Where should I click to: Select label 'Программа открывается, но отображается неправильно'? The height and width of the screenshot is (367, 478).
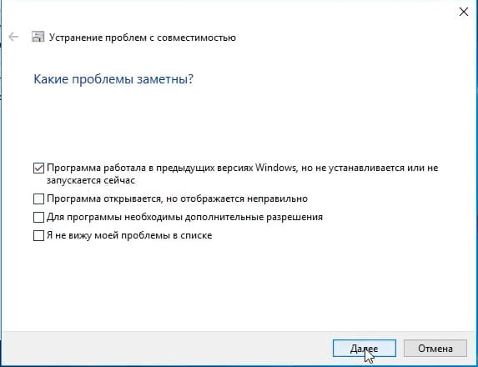[x=177, y=199]
